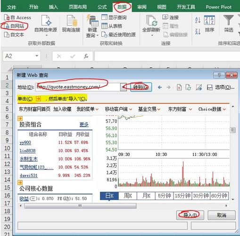Click the 取消 cancel button
Image resolution: width=240 pixels, height=236 pixels.
[222, 215]
